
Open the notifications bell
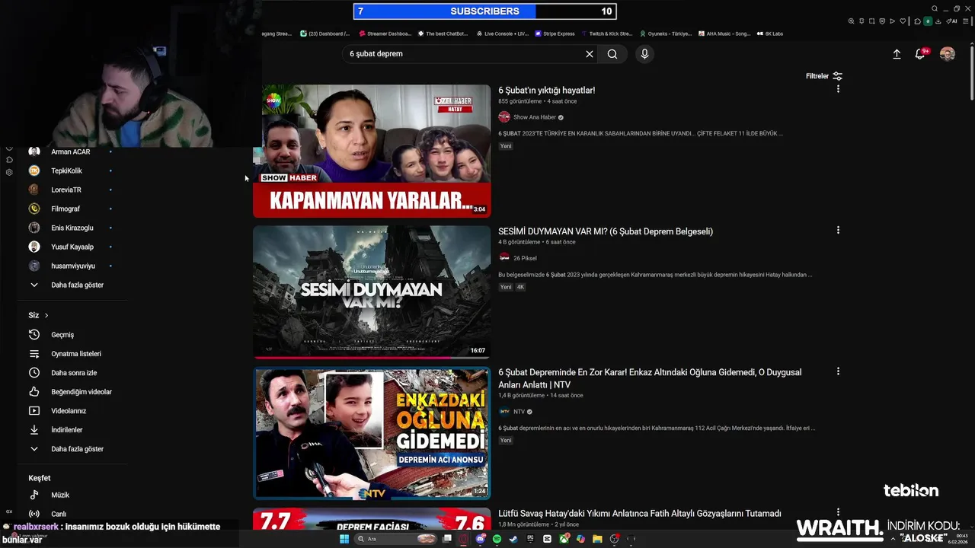920,54
